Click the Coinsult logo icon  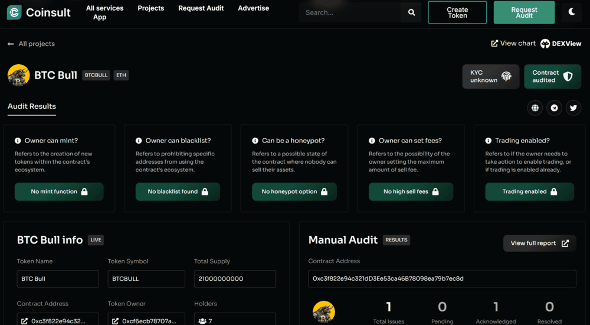[14, 12]
